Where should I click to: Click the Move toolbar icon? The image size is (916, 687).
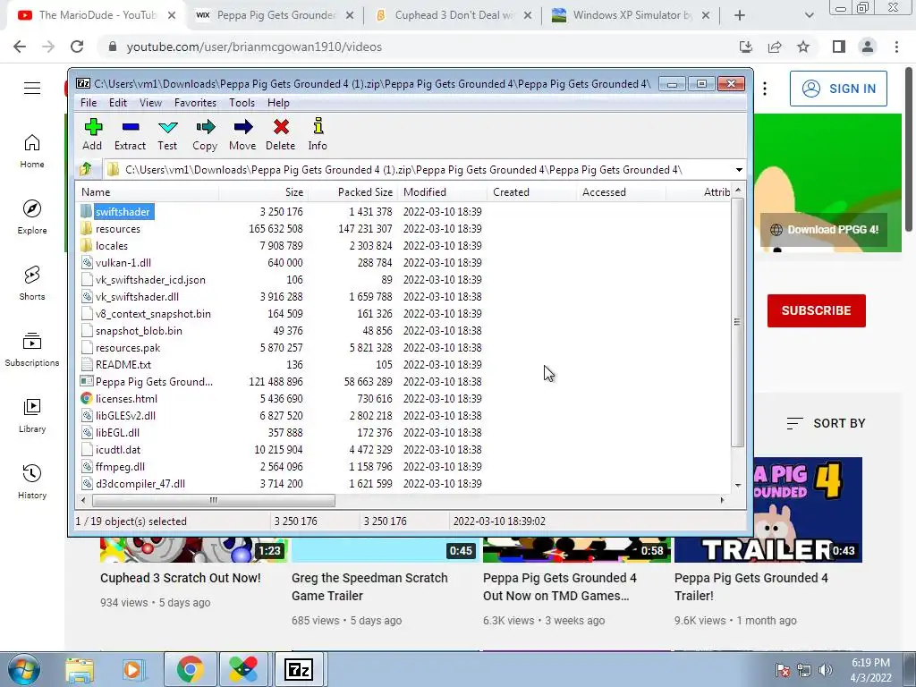[x=242, y=127]
